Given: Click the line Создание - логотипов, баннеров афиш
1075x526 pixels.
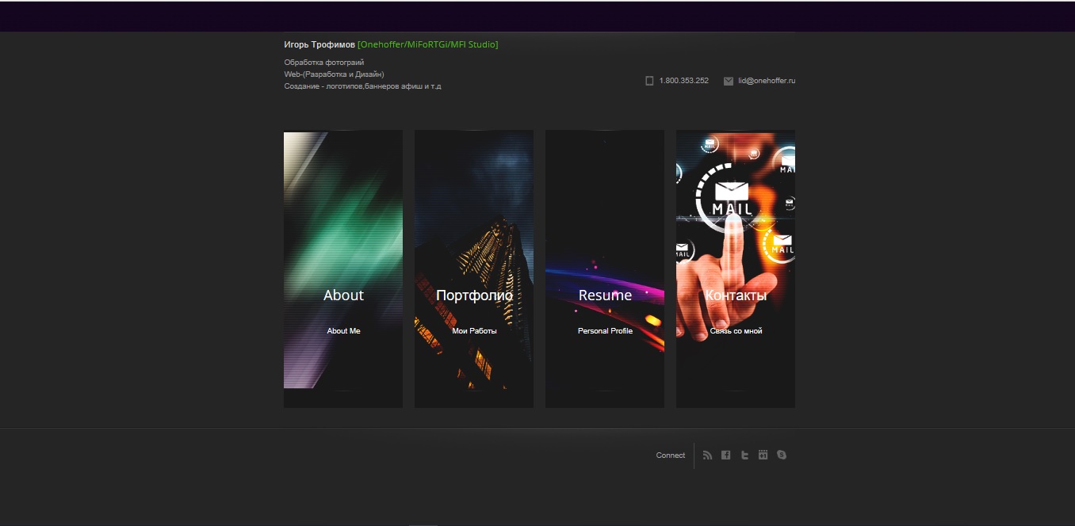Looking at the screenshot, I should point(362,86).
